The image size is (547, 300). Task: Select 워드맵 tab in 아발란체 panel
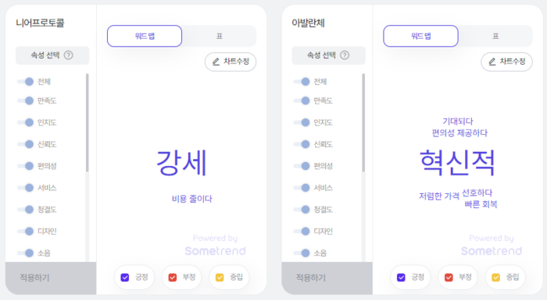tap(420, 36)
